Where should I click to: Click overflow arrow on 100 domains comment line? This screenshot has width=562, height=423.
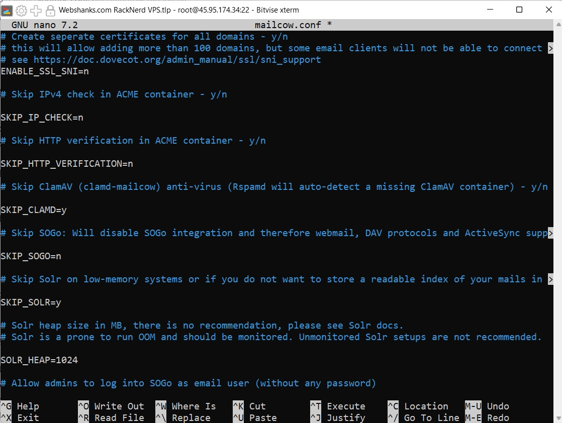(x=550, y=48)
